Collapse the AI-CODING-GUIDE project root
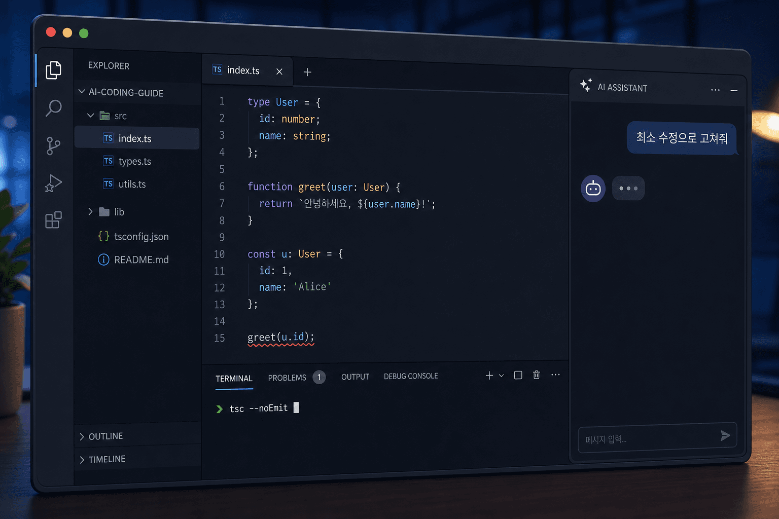This screenshot has height=519, width=779. pyautogui.click(x=82, y=92)
